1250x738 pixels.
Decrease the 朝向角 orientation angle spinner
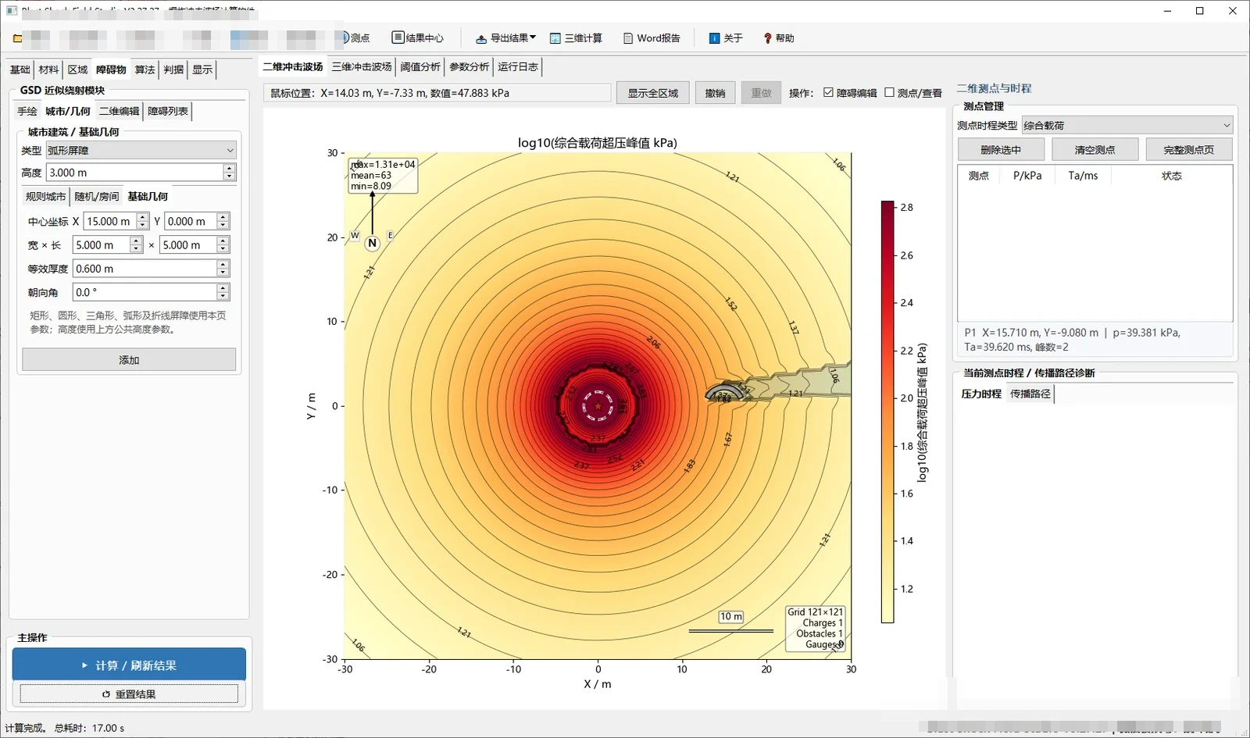[x=223, y=296]
